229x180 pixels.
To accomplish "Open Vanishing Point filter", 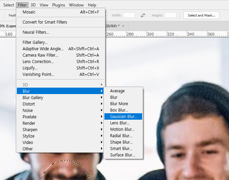I will (61, 74).
